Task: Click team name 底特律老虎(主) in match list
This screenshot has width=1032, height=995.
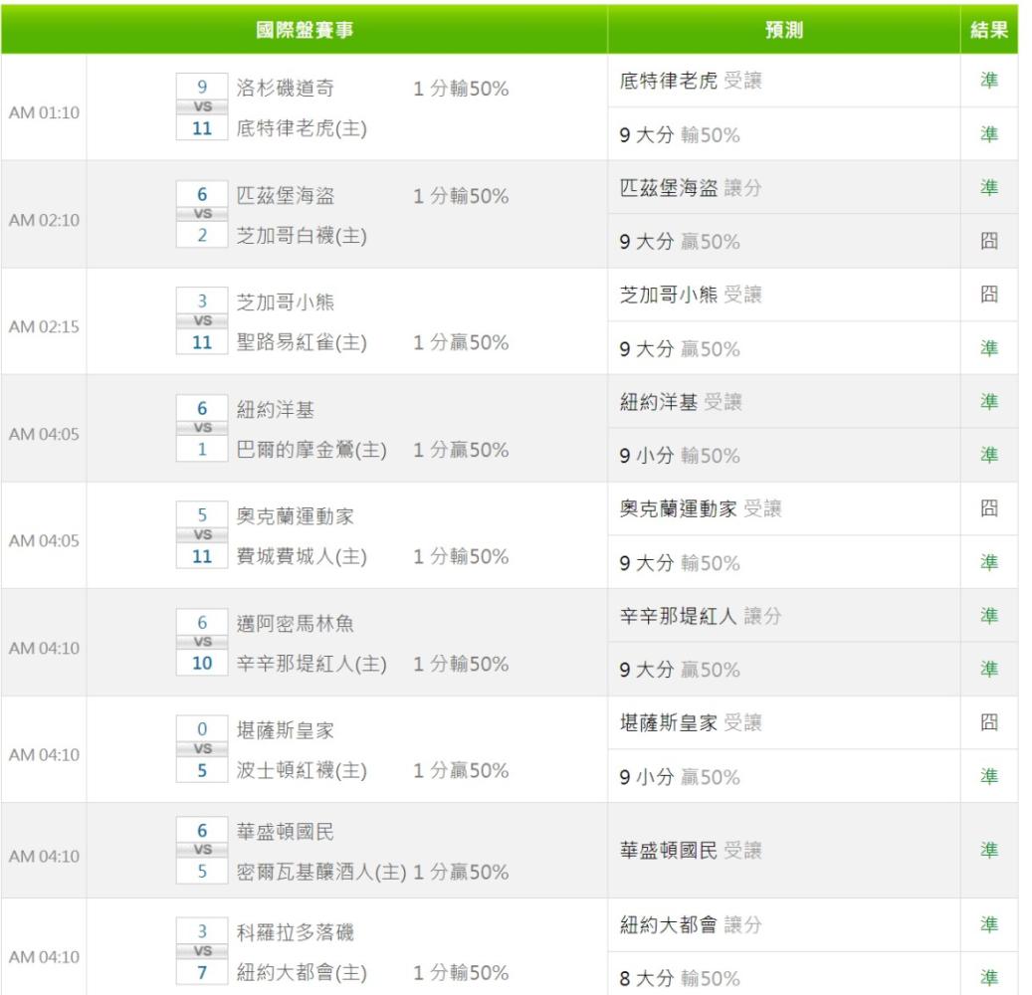Action: pos(302,127)
